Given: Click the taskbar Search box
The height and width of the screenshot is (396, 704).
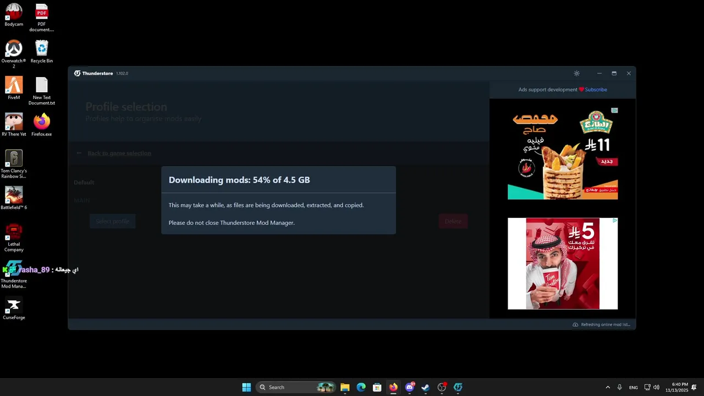Looking at the screenshot, I should coord(296,387).
